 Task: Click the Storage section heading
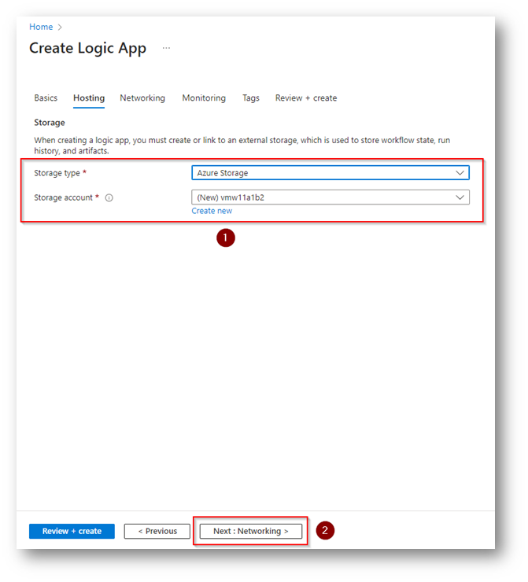pyautogui.click(x=50, y=123)
